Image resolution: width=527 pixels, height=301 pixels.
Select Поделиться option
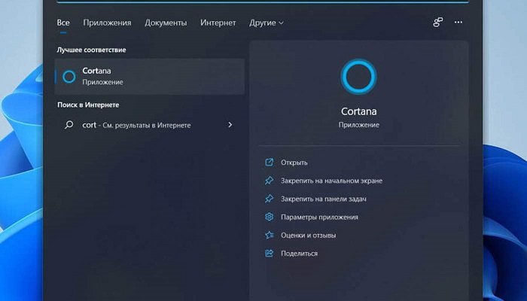click(299, 254)
